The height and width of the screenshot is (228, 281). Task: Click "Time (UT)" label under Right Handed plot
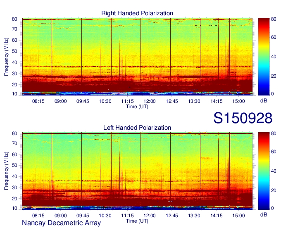[x=137, y=107]
